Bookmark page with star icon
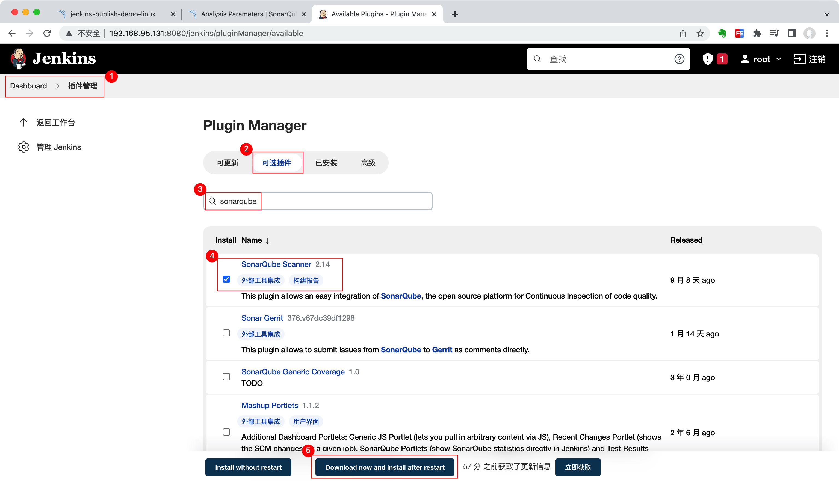839x483 pixels. pyautogui.click(x=700, y=34)
